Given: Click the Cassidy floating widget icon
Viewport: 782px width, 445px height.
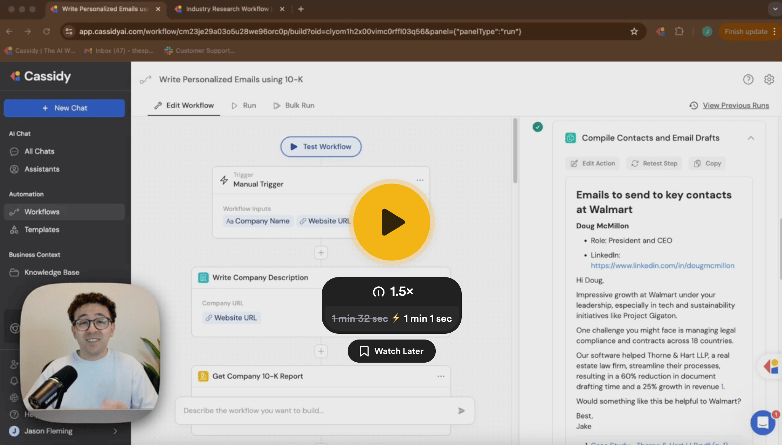Looking at the screenshot, I should pyautogui.click(x=771, y=366).
